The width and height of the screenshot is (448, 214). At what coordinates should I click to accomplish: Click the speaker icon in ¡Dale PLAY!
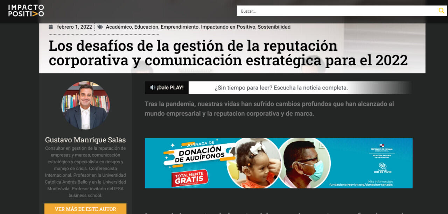(x=153, y=87)
